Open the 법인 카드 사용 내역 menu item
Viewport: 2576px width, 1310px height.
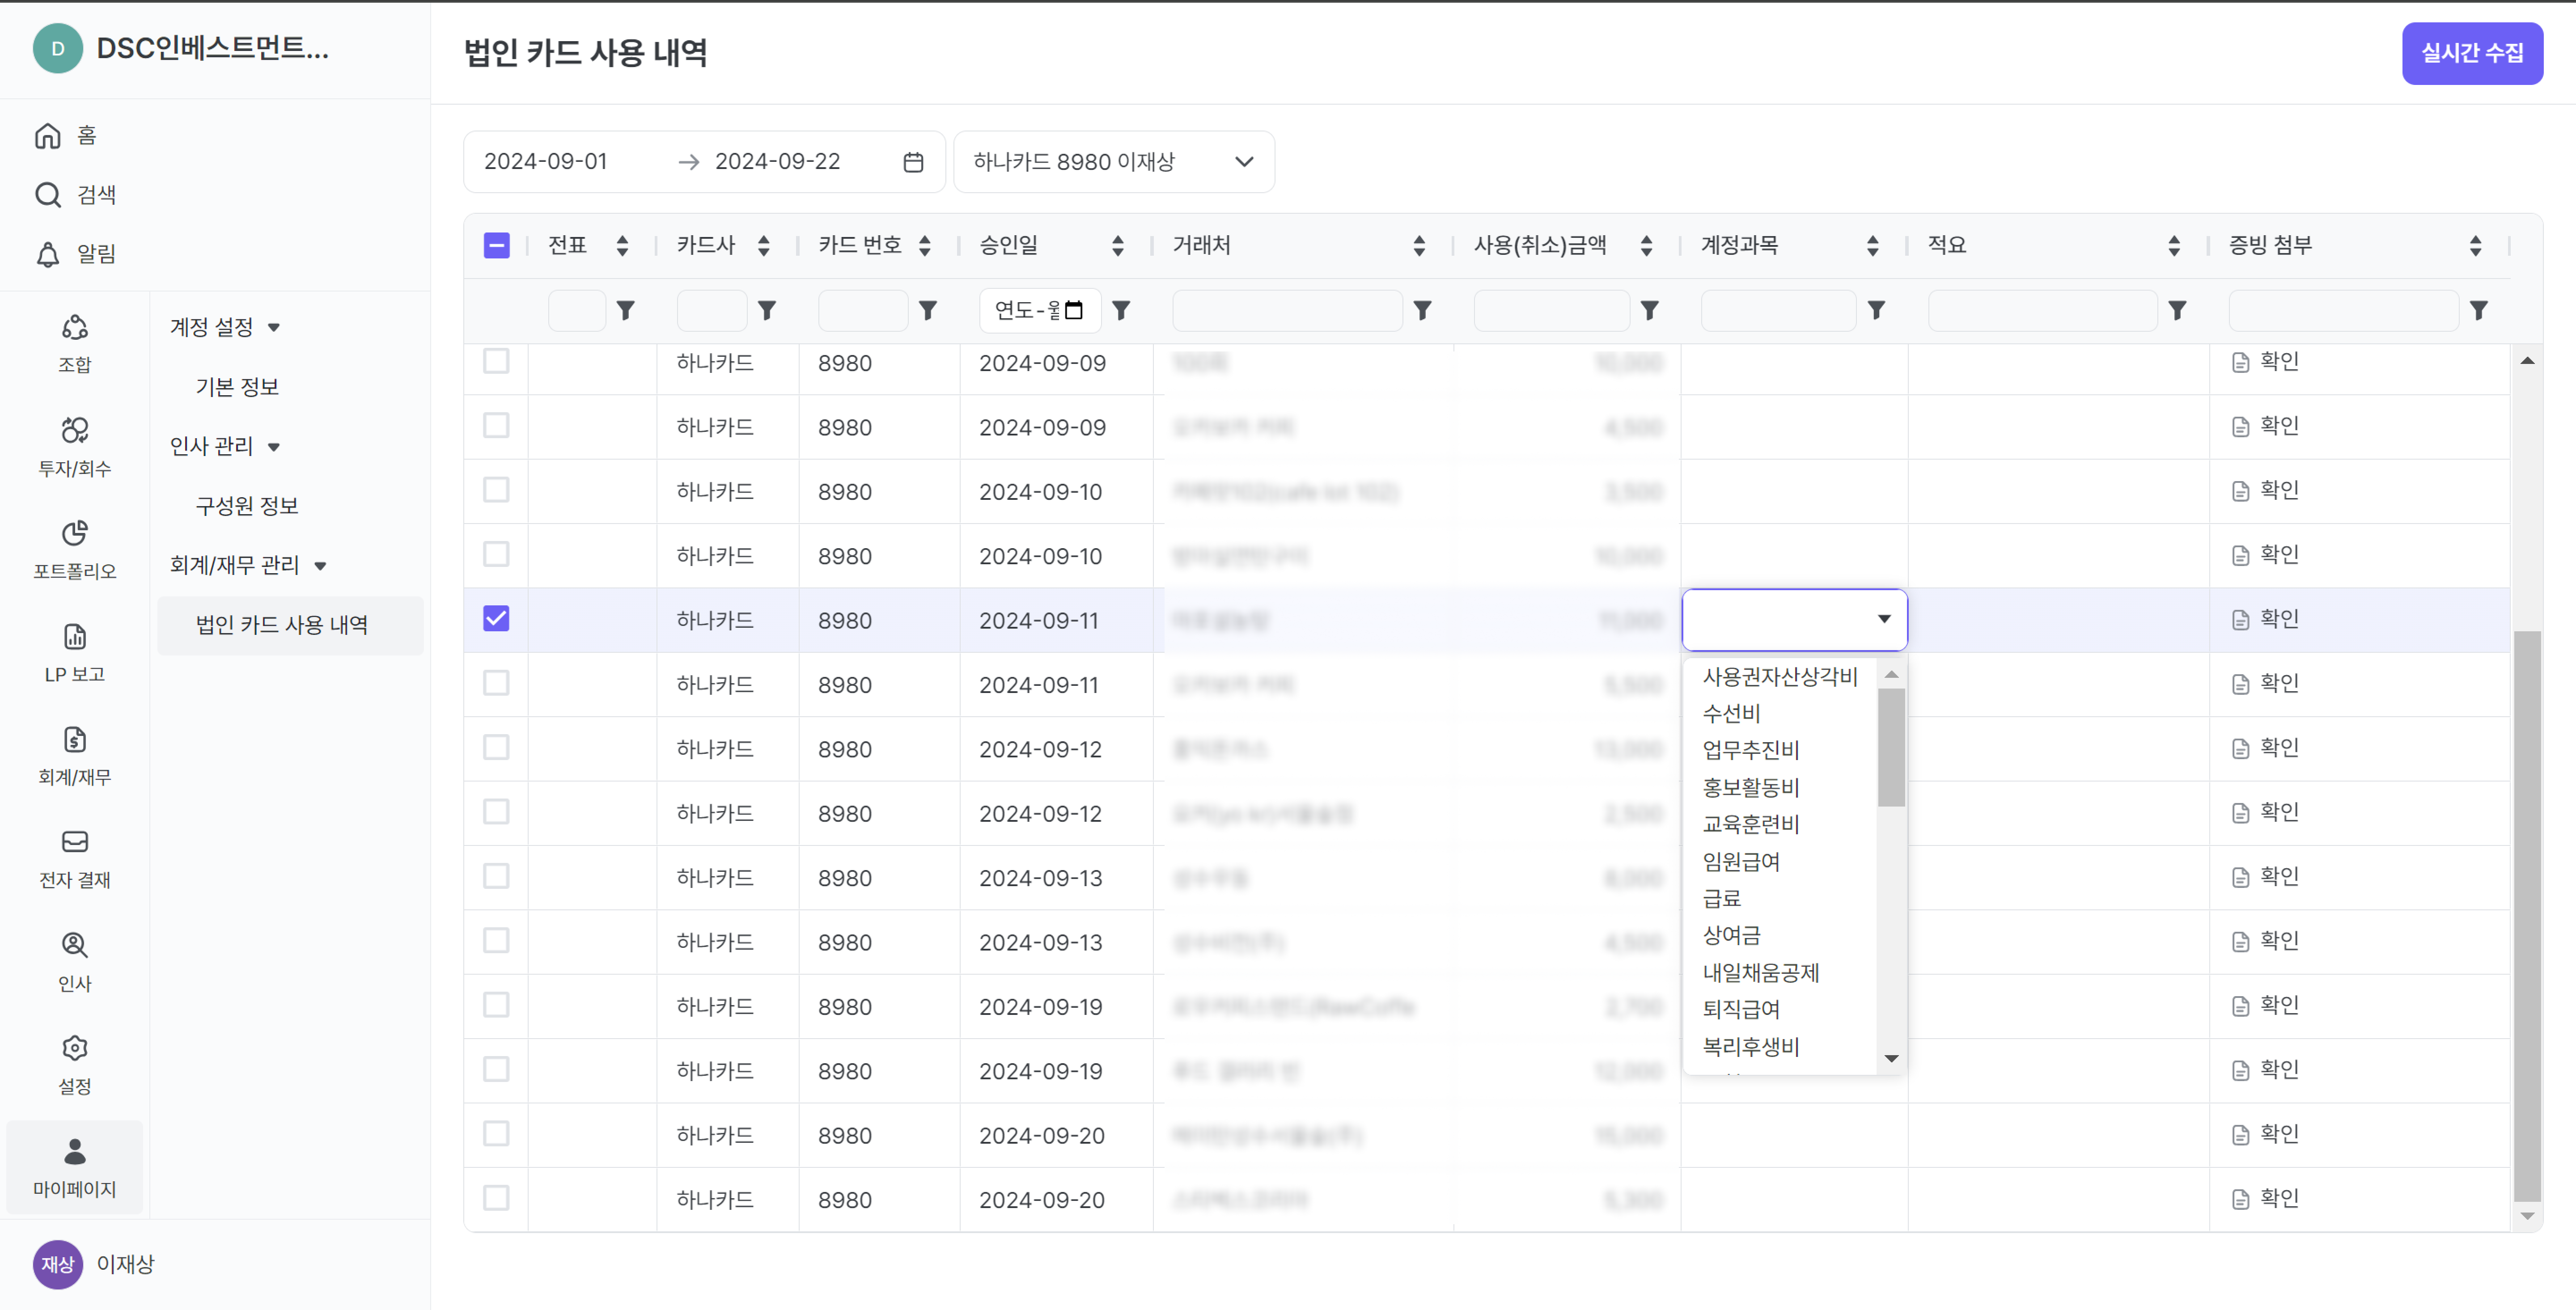[x=290, y=625]
